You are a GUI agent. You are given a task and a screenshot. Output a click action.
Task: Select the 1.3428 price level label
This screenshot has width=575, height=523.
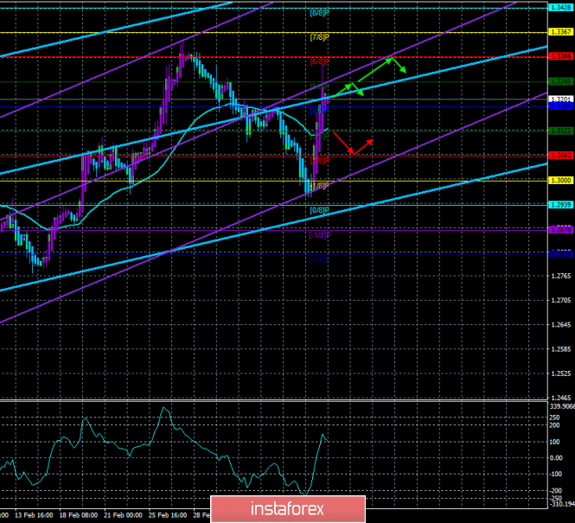click(x=561, y=7)
